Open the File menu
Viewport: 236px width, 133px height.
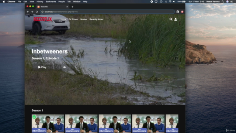click(20, 1)
